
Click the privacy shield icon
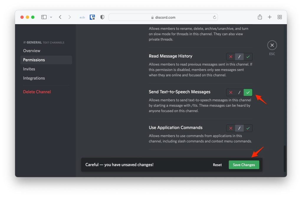click(x=102, y=17)
